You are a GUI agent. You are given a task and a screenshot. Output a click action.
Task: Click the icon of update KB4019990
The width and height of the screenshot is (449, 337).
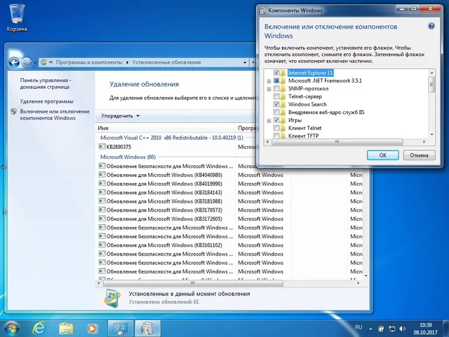[x=102, y=184]
